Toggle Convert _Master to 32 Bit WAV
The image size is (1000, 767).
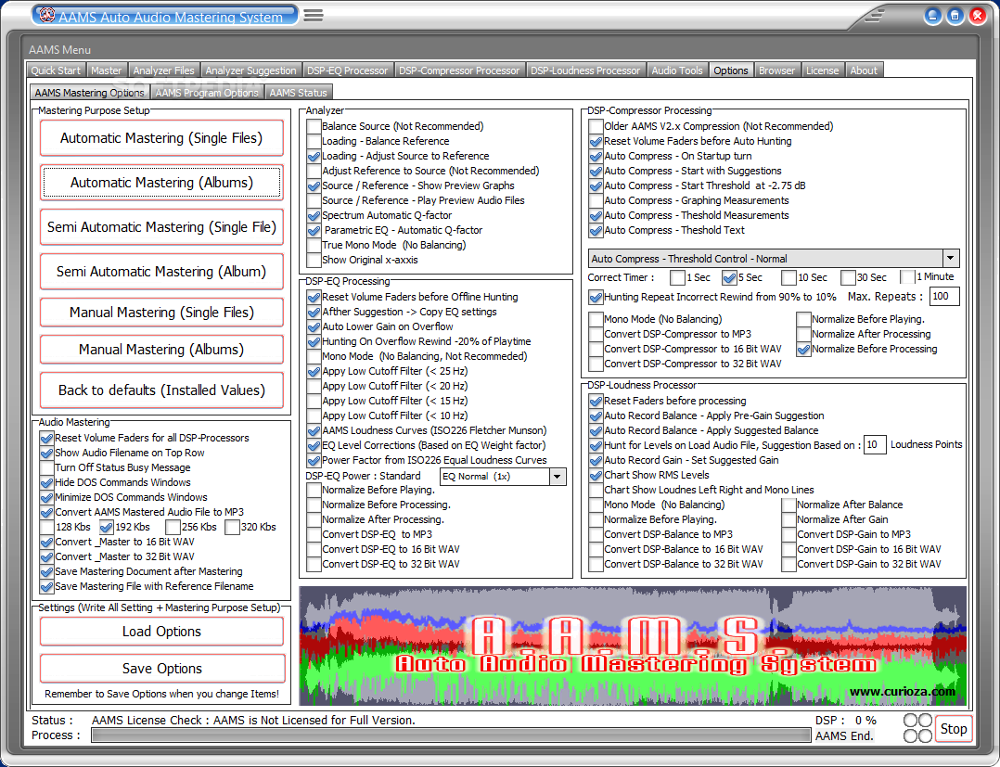tap(46, 556)
